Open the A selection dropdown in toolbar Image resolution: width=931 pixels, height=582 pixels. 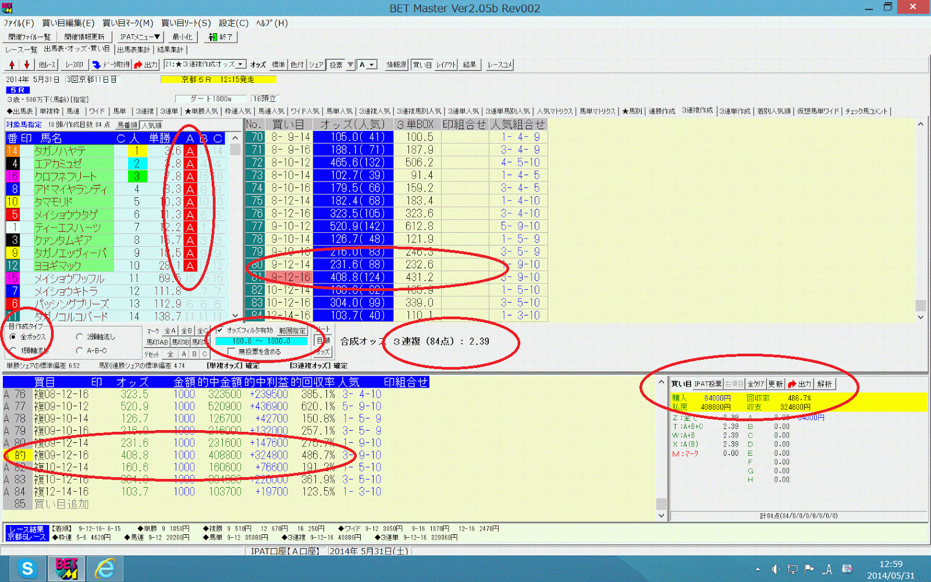point(367,65)
